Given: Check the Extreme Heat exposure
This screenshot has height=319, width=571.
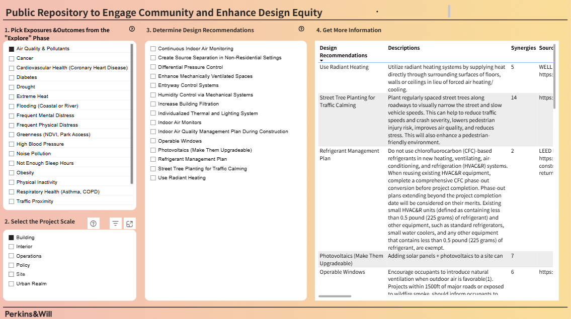Looking at the screenshot, I should coord(12,96).
